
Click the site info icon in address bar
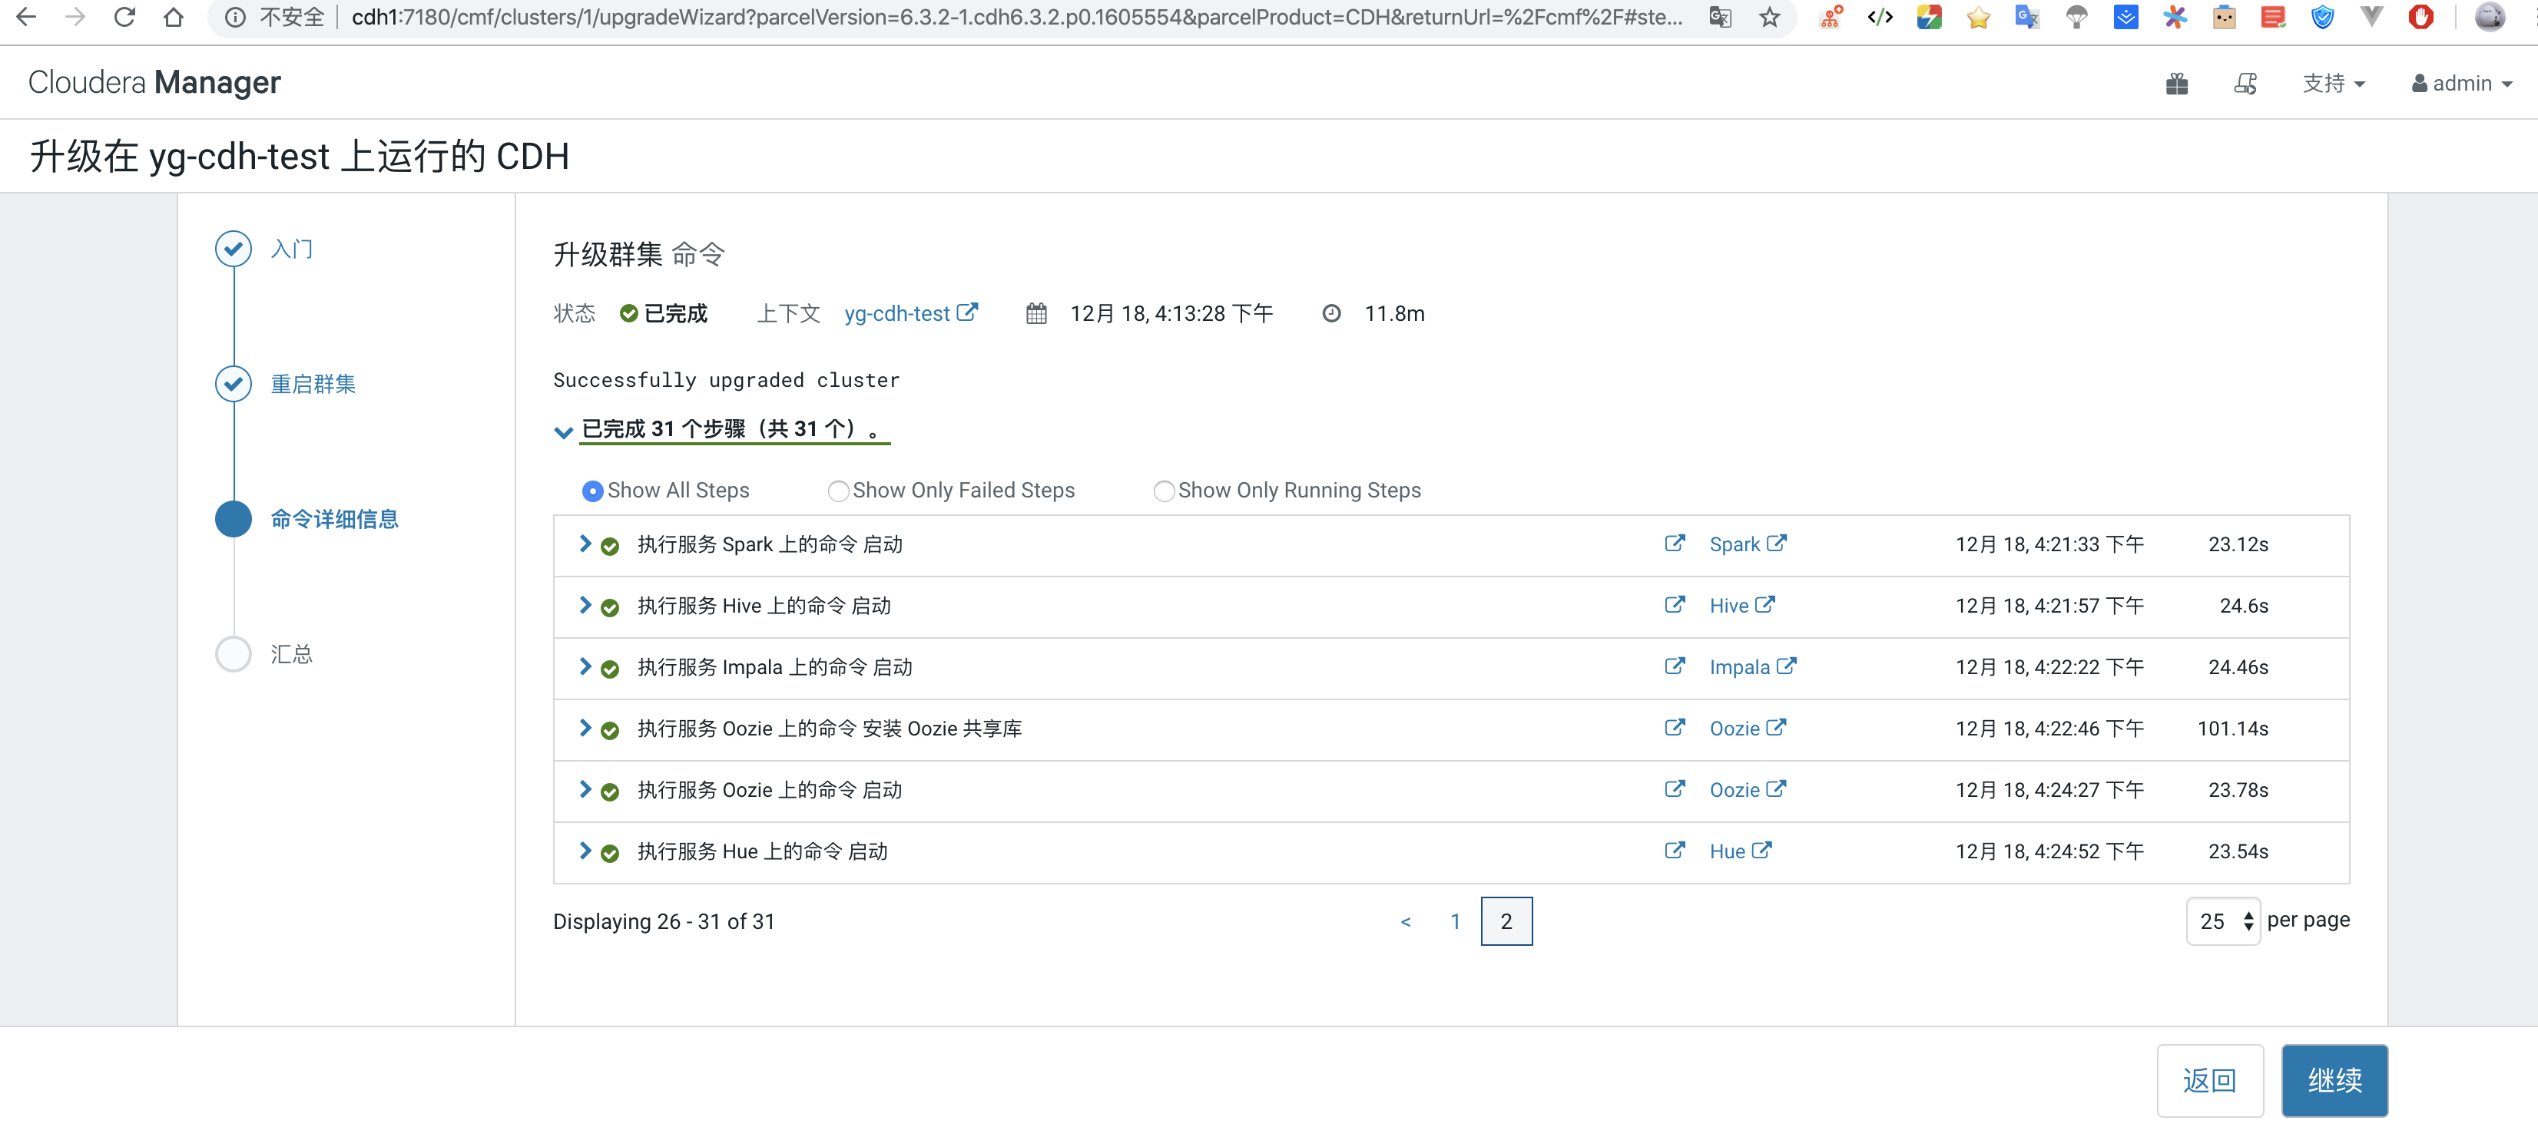click(x=234, y=17)
